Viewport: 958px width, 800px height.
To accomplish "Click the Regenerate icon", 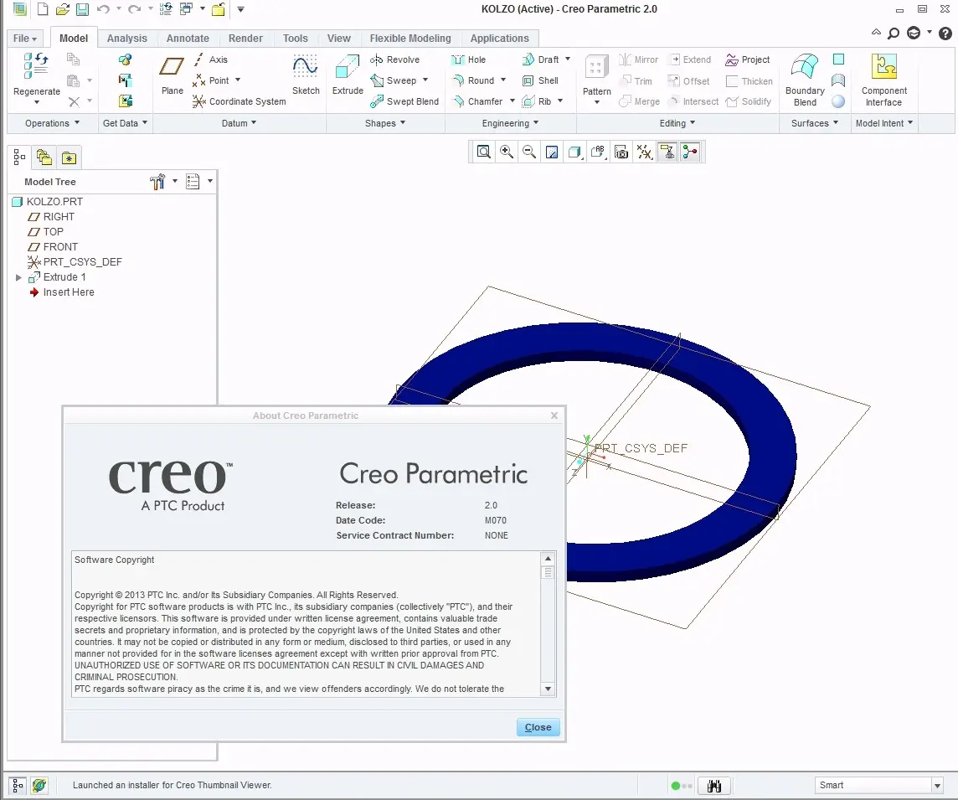I will 36,66.
